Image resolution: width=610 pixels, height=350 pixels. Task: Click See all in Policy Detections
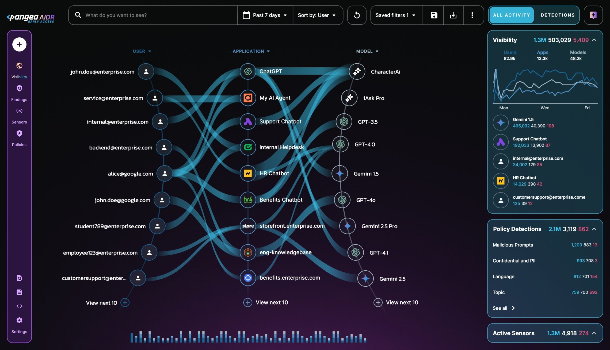coord(504,308)
